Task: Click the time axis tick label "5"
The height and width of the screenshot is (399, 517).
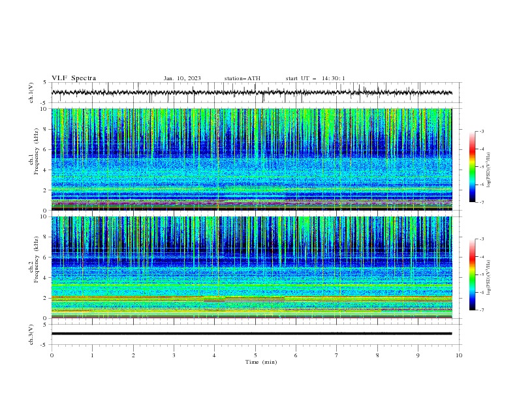Action: pos(255,355)
